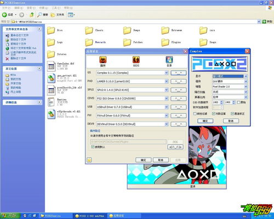Untick the last checked checkbox in Complex's bottom row

[232, 113]
